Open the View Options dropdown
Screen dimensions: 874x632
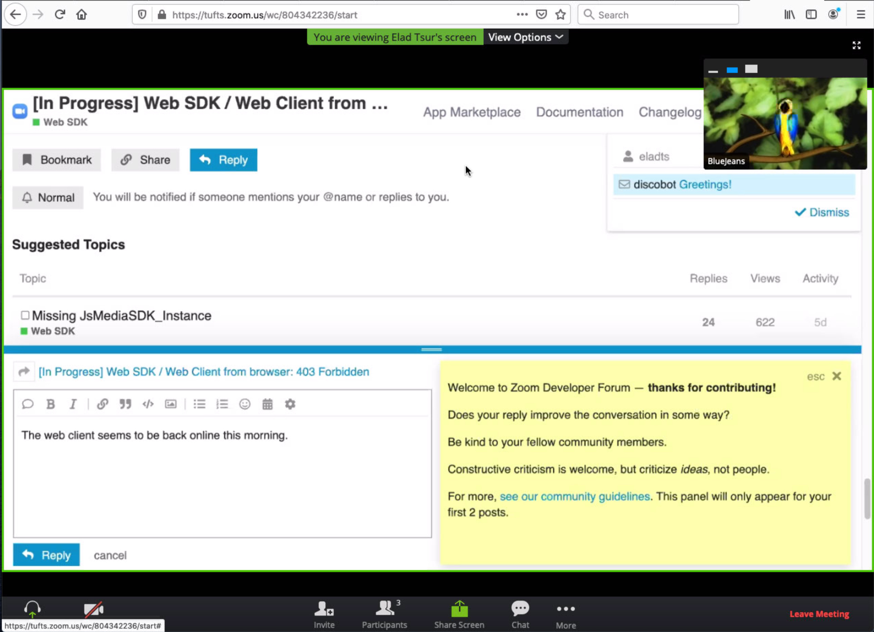click(x=526, y=37)
